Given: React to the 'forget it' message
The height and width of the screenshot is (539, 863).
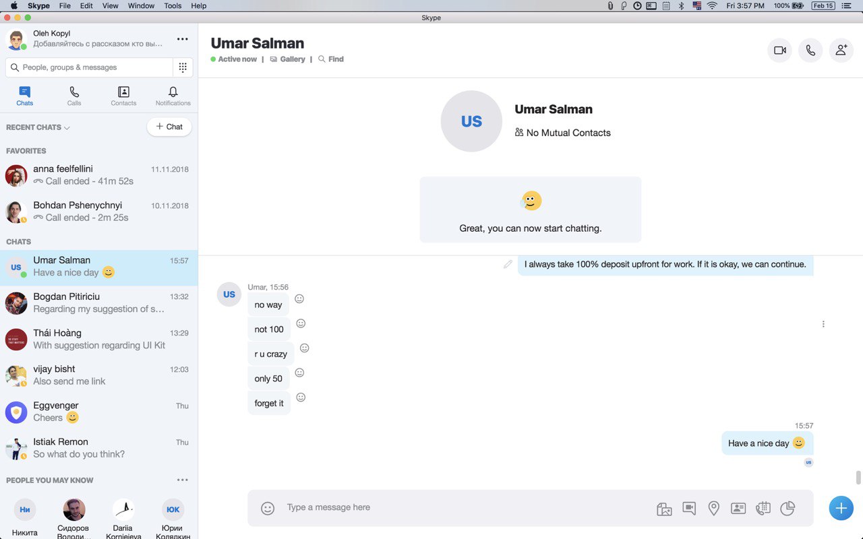Looking at the screenshot, I should point(301,398).
